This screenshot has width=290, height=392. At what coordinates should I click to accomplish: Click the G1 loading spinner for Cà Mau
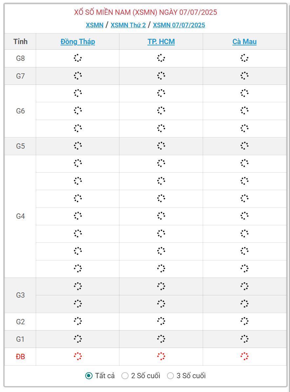click(244, 339)
